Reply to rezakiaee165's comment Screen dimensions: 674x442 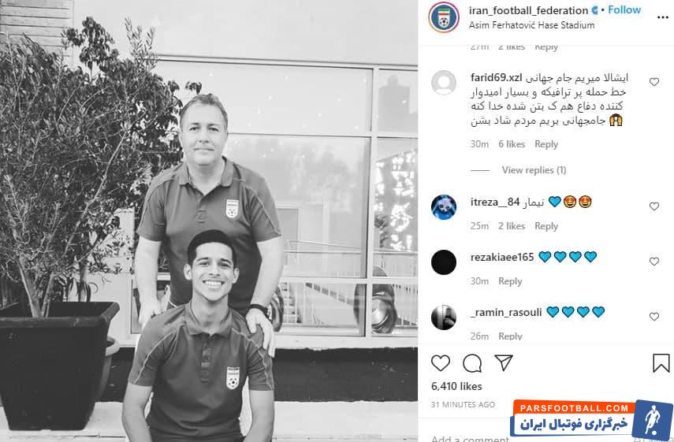[x=510, y=281]
